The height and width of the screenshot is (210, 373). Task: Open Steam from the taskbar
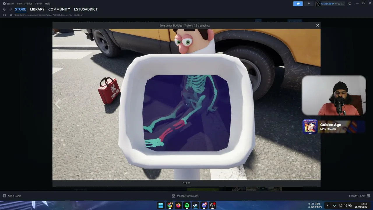(195, 205)
